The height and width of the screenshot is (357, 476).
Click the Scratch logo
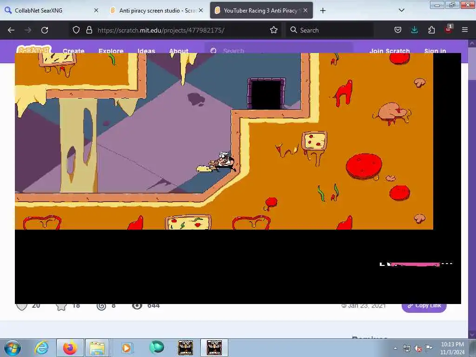pos(33,49)
